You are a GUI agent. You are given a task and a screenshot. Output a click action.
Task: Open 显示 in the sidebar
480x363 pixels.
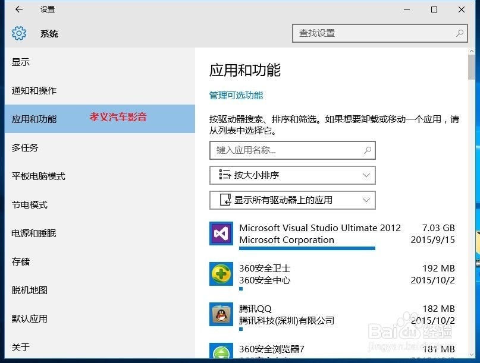[100, 62]
